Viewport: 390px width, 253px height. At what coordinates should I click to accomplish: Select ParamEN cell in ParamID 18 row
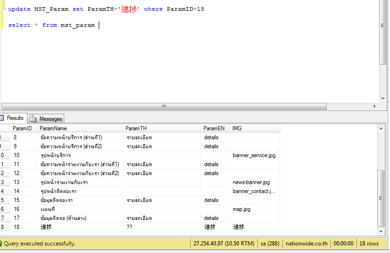pos(215,227)
